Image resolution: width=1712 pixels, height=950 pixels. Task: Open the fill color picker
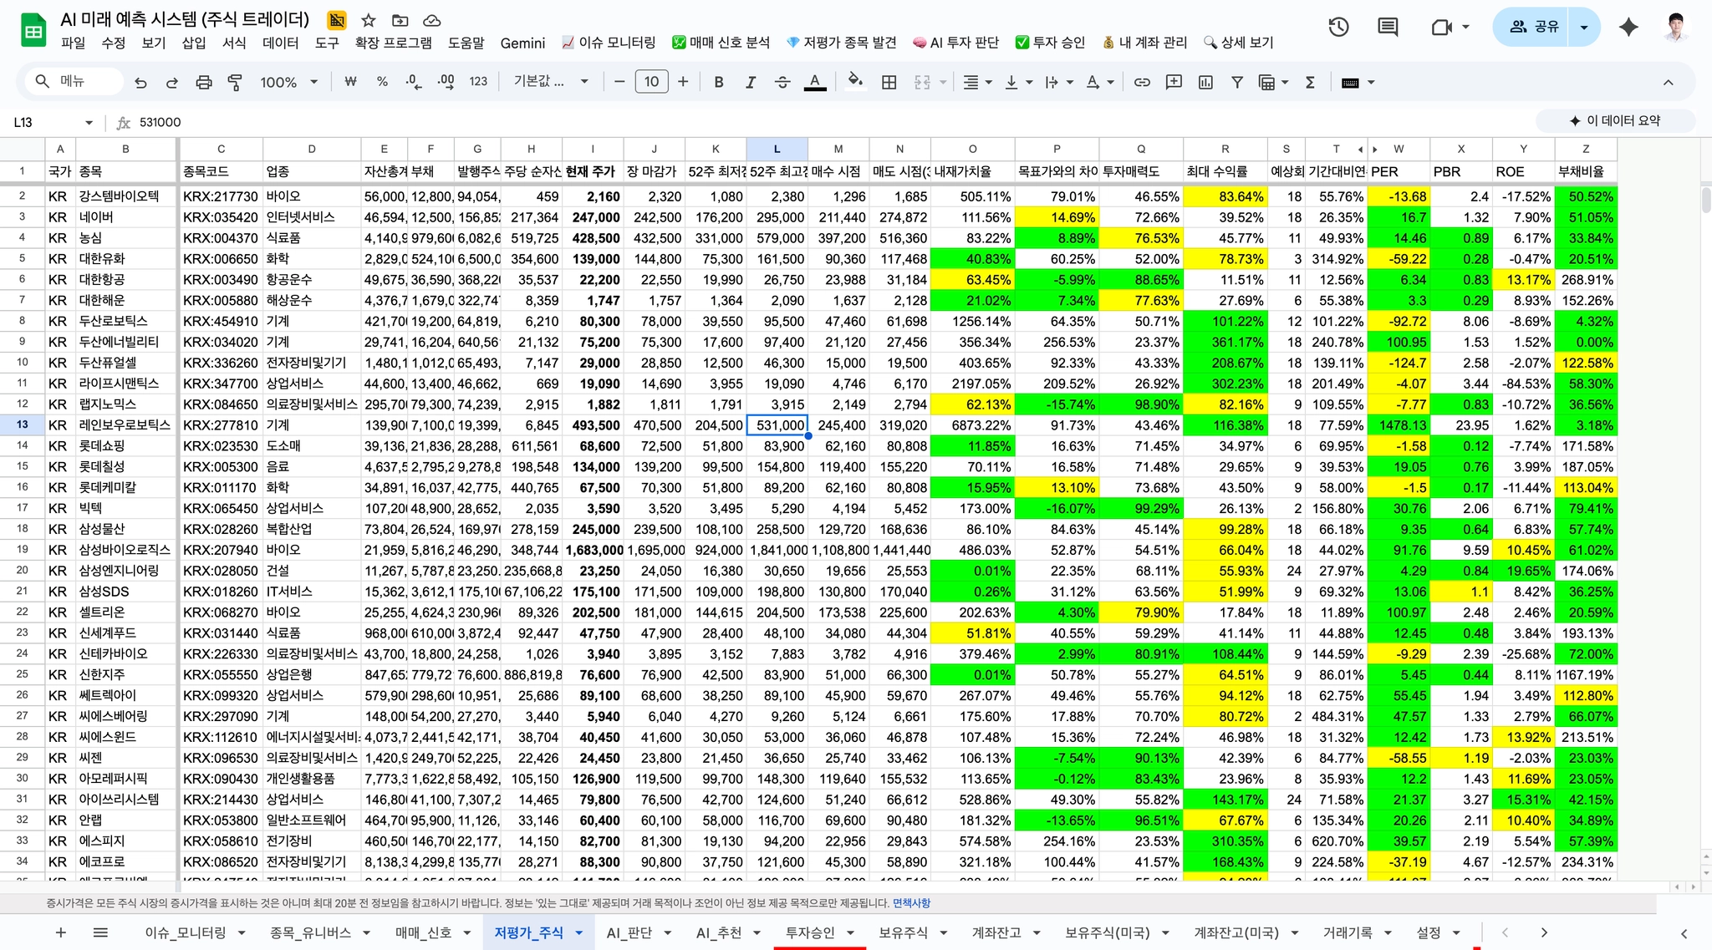click(x=854, y=82)
